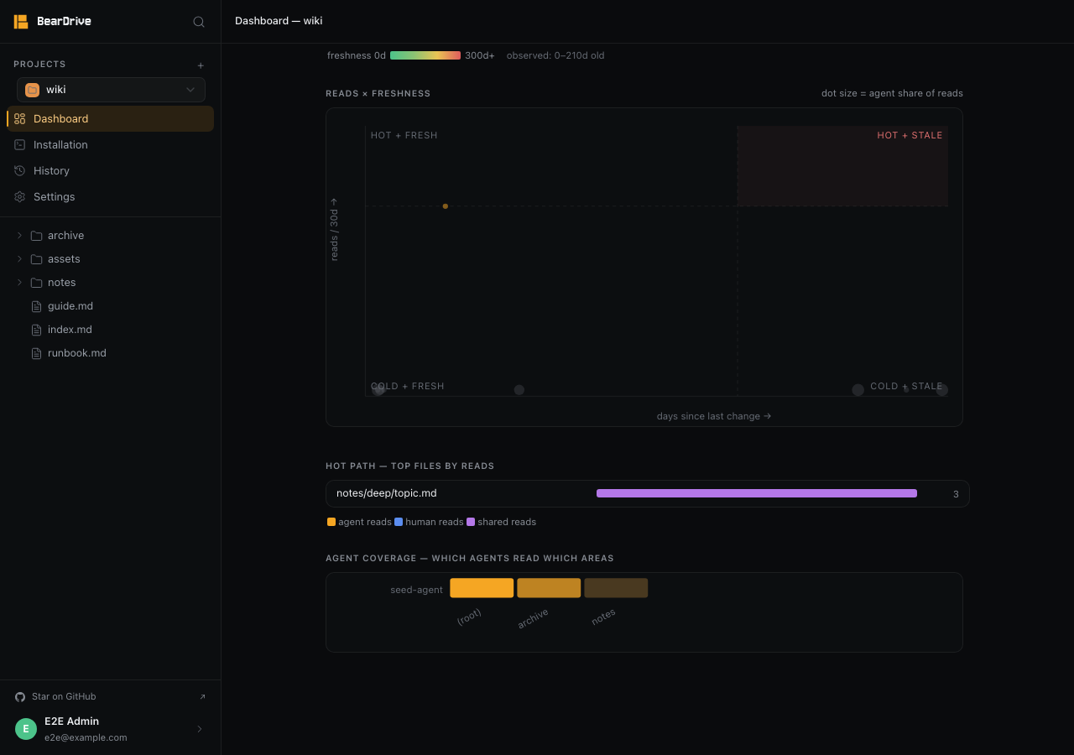Select the seed-agent notes coverage cell
This screenshot has height=755, width=1074.
[616, 588]
